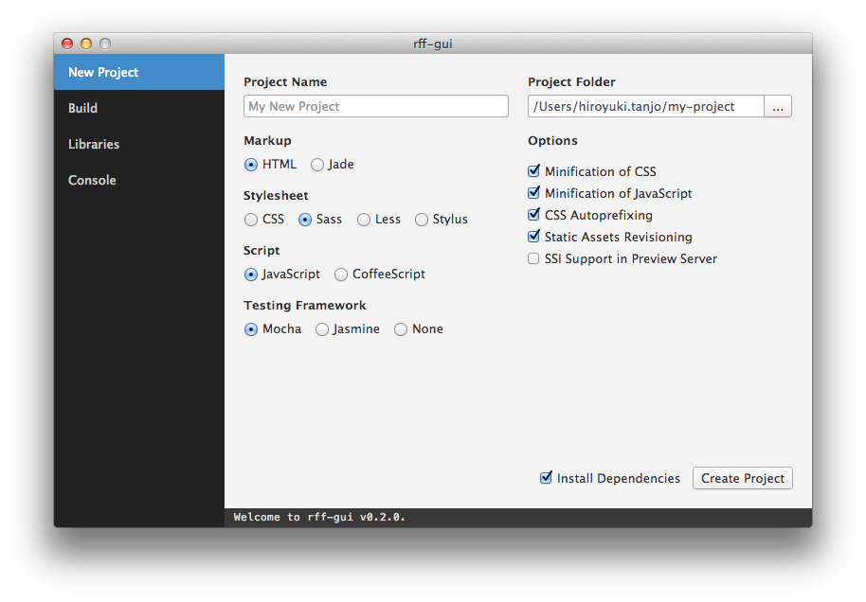The width and height of the screenshot is (866, 602).
Task: Click the Options heading
Action: pyautogui.click(x=552, y=140)
